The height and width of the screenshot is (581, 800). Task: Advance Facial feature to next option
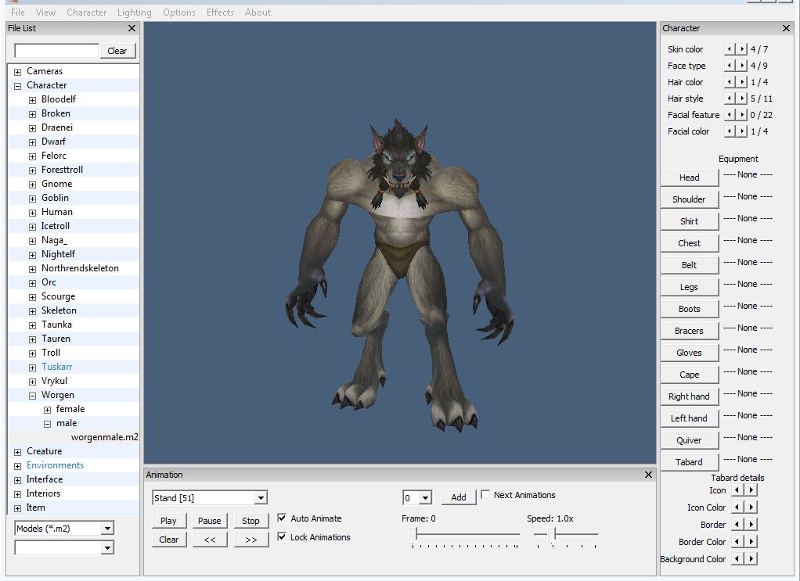click(742, 115)
